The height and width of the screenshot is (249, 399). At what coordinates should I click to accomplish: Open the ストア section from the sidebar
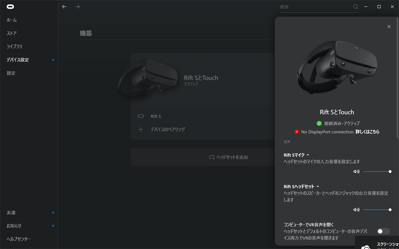click(12, 33)
